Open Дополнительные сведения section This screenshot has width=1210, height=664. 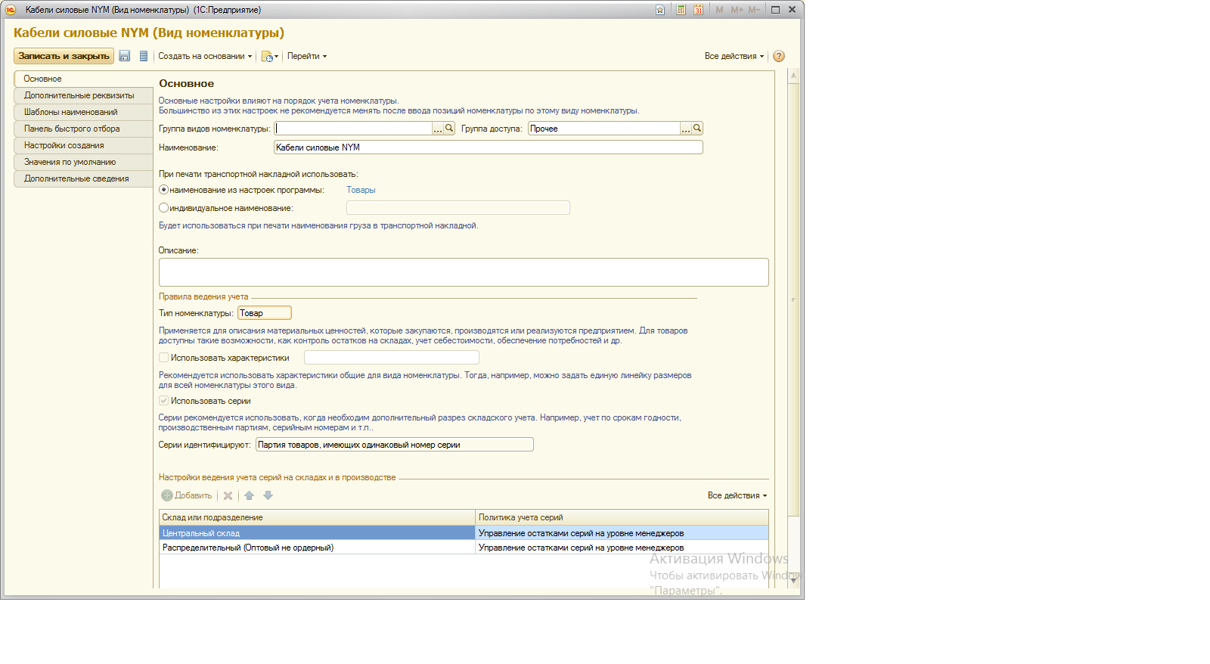83,178
